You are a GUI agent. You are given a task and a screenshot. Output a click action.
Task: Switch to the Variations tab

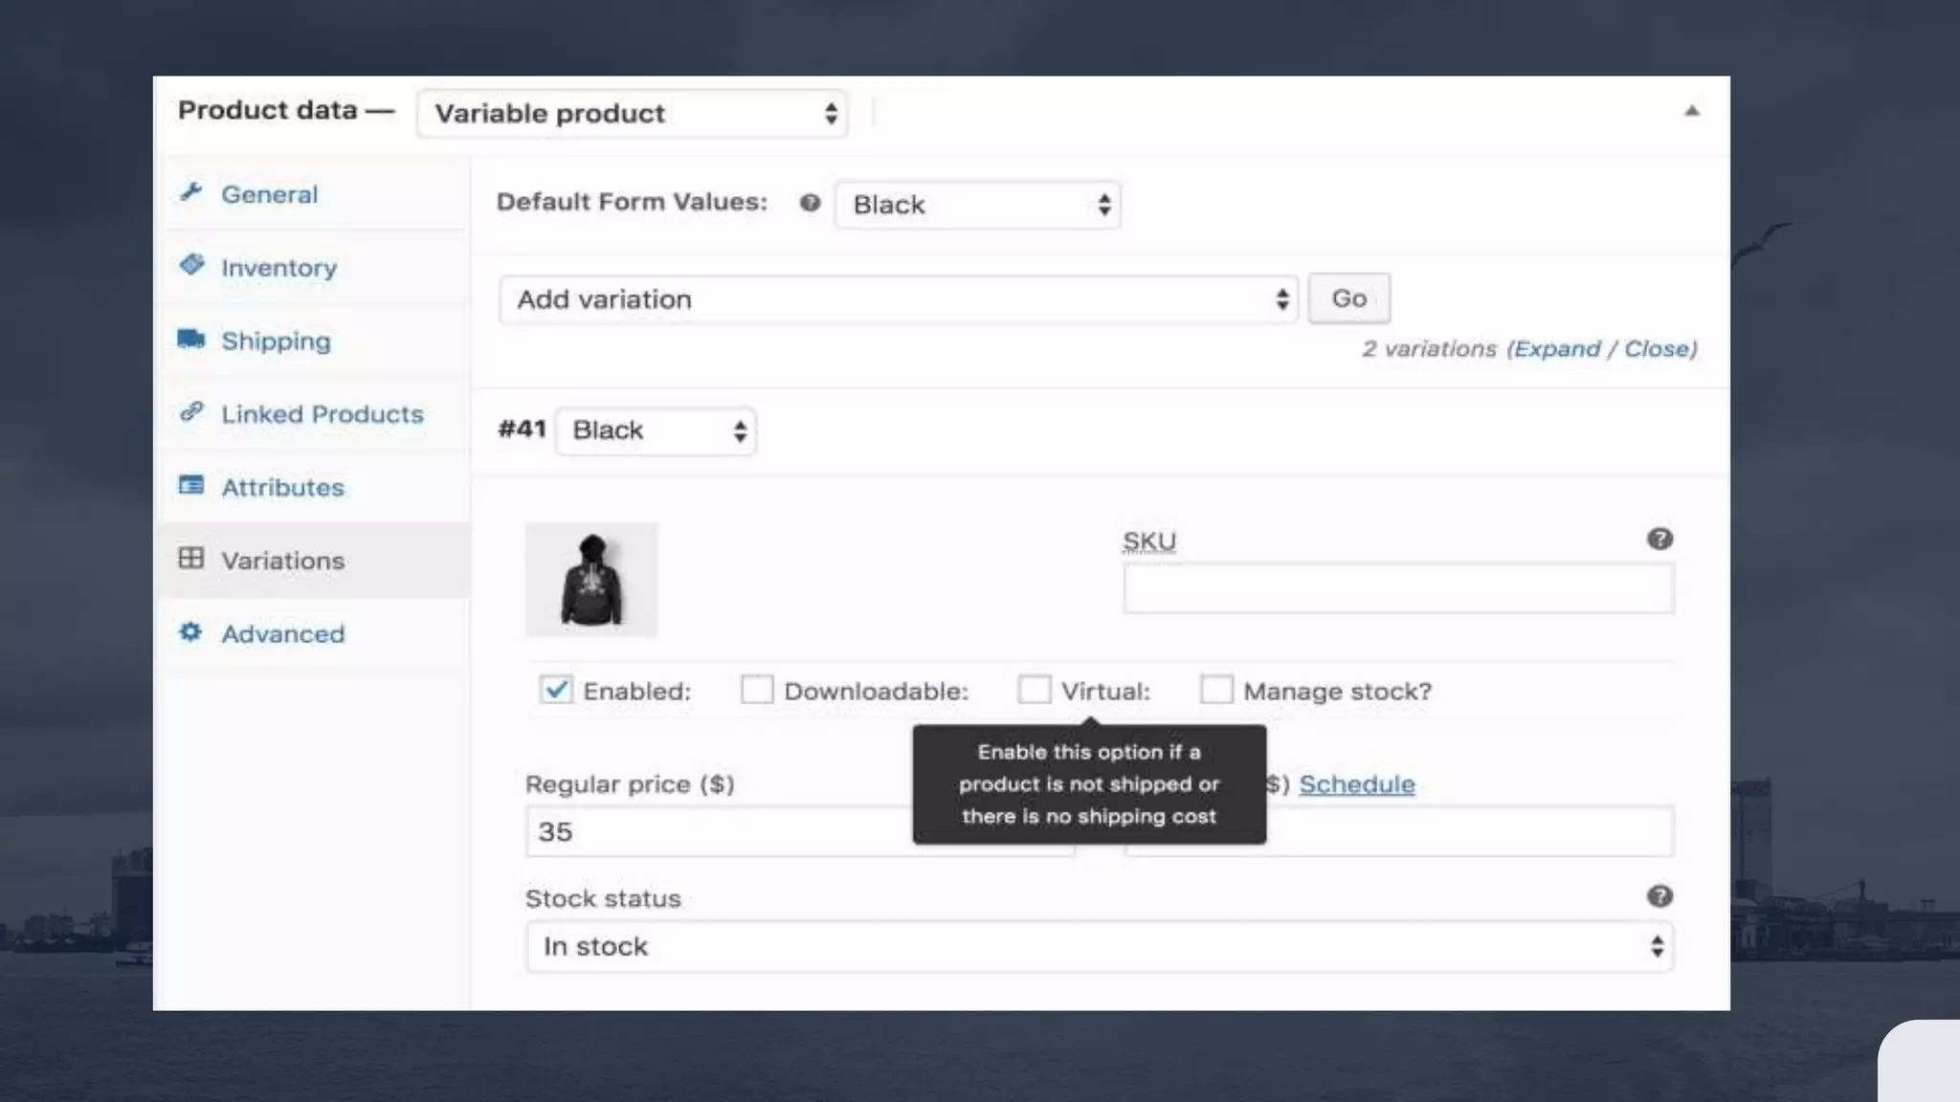[x=282, y=561]
